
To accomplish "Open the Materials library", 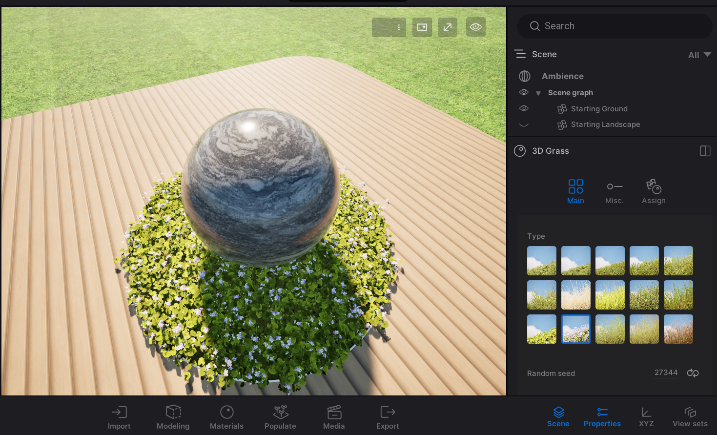I will pos(226,417).
